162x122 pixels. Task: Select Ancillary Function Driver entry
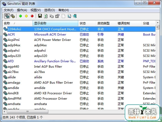(55, 61)
